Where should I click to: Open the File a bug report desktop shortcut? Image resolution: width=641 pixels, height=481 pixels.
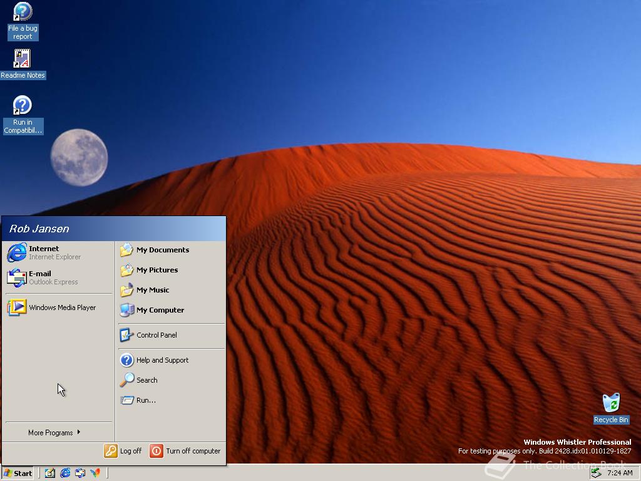point(23,21)
